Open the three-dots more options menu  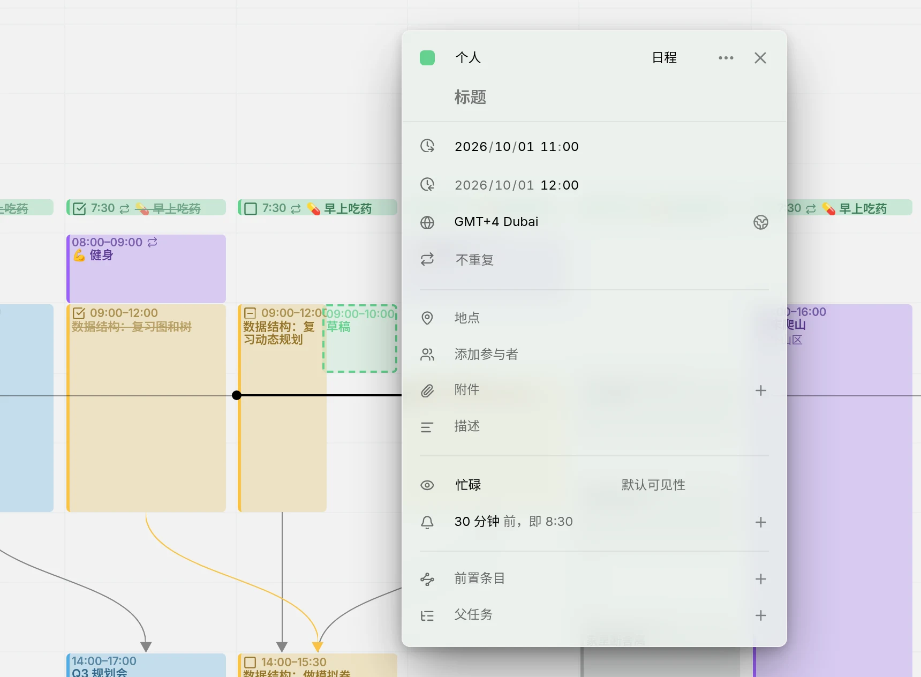point(726,58)
